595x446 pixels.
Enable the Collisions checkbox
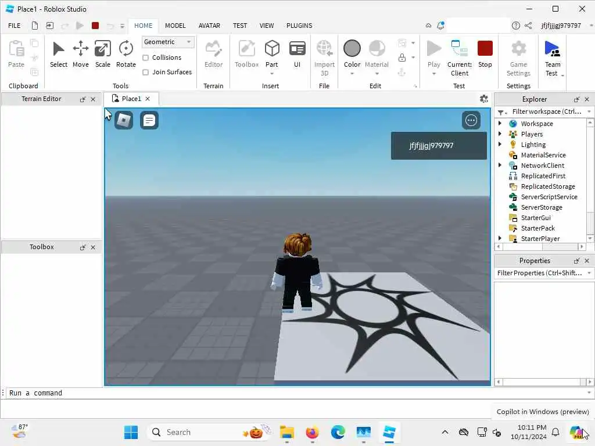[x=145, y=57]
